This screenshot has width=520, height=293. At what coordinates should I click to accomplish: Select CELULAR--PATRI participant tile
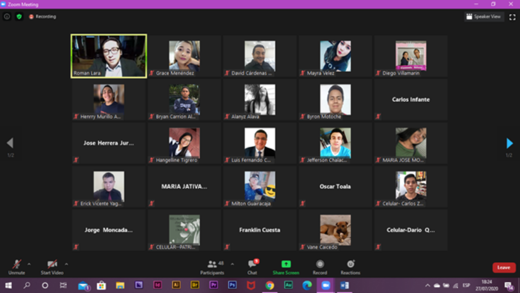tap(184, 230)
